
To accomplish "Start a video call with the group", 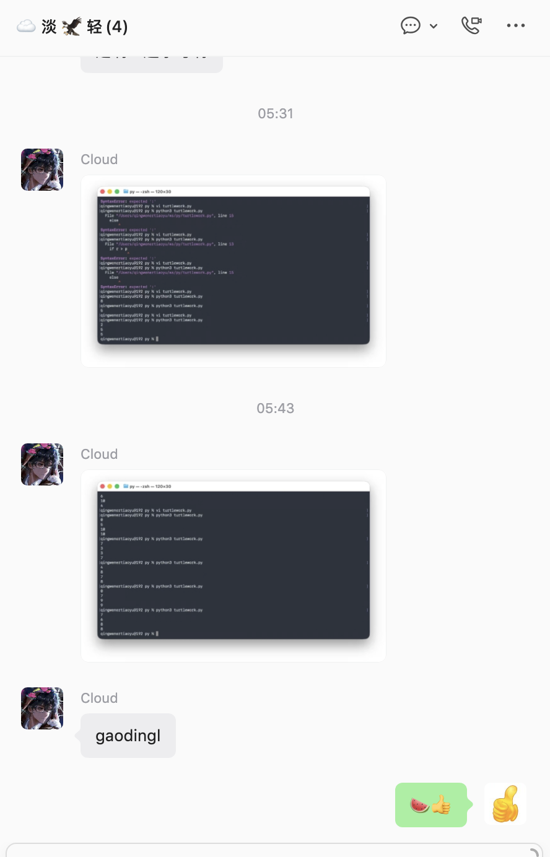I will 471,25.
